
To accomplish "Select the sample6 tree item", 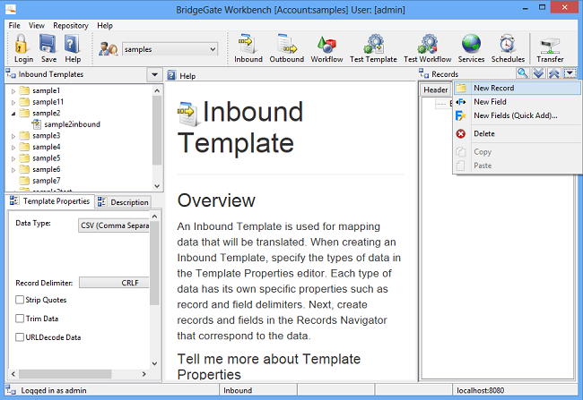I will [x=46, y=169].
